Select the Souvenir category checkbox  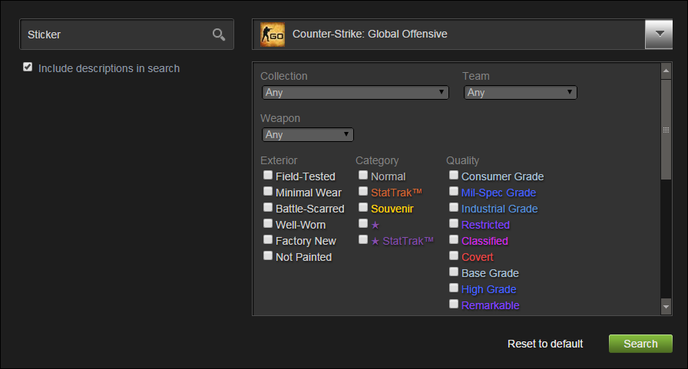point(363,208)
